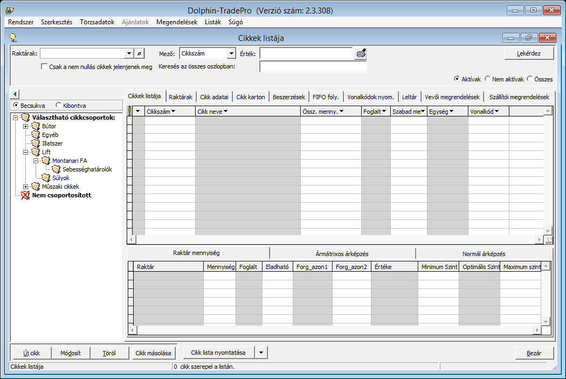566x379 pixels.
Task: Switch to the FIFO foly. tab
Action: (x=326, y=97)
